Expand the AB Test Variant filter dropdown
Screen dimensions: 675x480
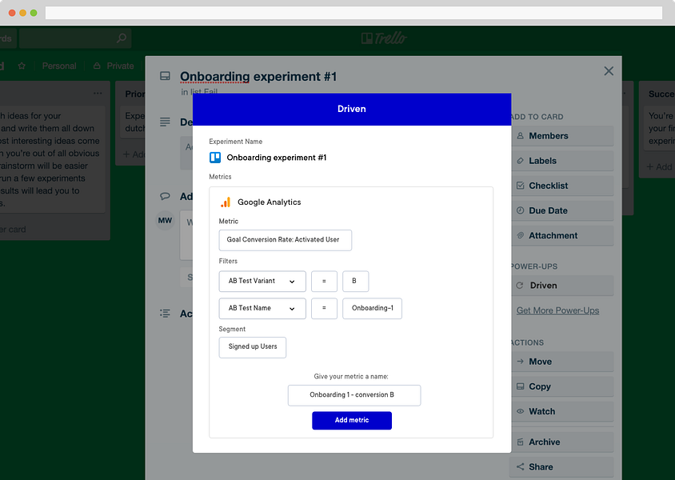coord(262,281)
